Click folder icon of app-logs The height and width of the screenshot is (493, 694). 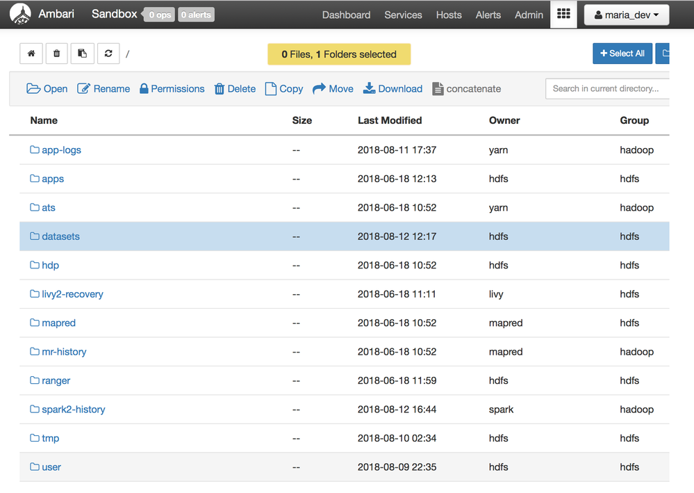coord(35,149)
